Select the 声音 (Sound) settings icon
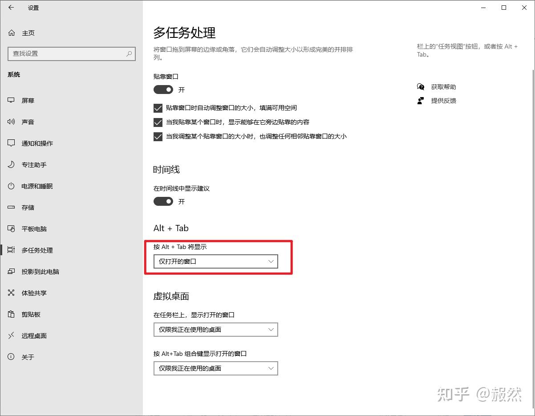The height and width of the screenshot is (416, 535). [x=28, y=122]
